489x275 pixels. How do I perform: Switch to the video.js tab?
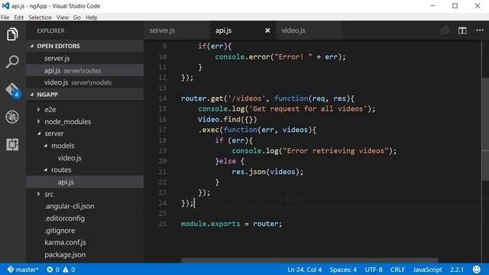[x=309, y=31]
